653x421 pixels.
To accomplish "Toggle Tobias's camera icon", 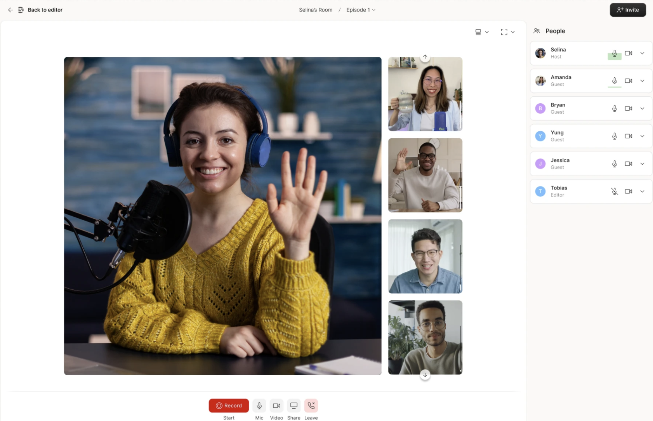I will pyautogui.click(x=628, y=191).
